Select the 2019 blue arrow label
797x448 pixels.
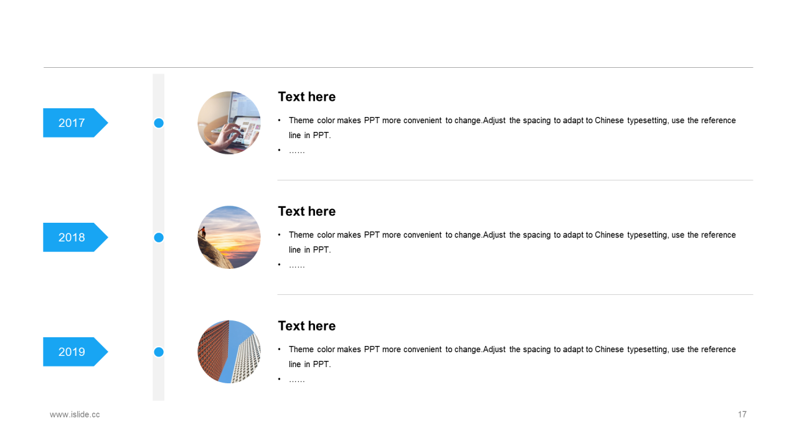[x=75, y=352]
